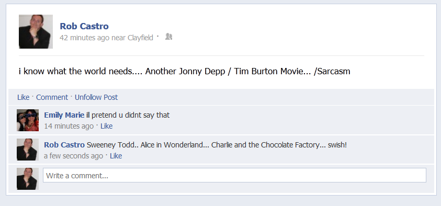Open Emily Marie's comment avatar
This screenshot has width=441, height=206.
(28, 120)
